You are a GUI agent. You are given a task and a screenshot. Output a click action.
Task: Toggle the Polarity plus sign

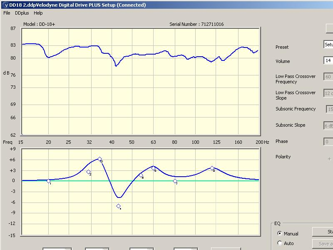click(329, 159)
